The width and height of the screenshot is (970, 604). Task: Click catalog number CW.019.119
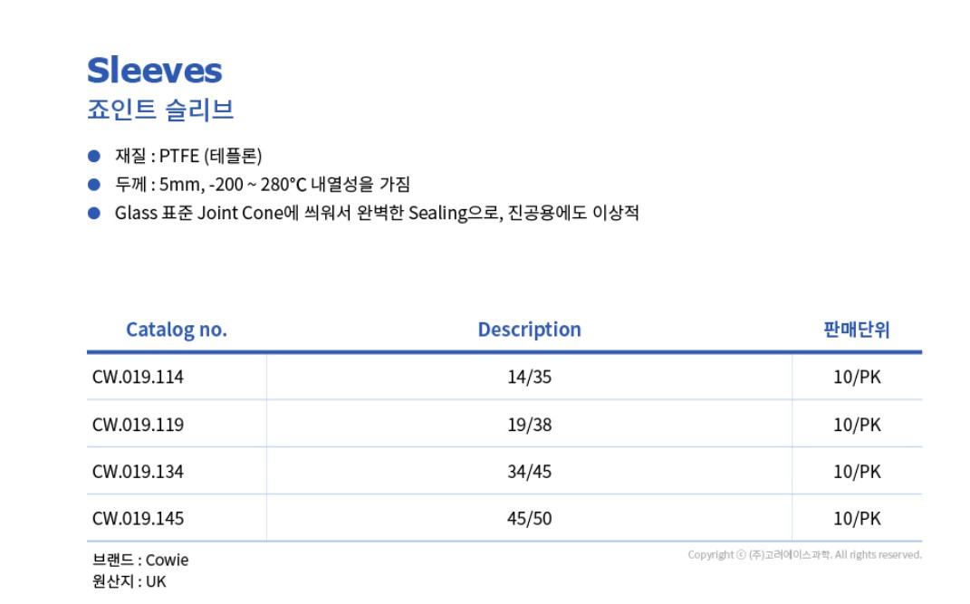138,424
